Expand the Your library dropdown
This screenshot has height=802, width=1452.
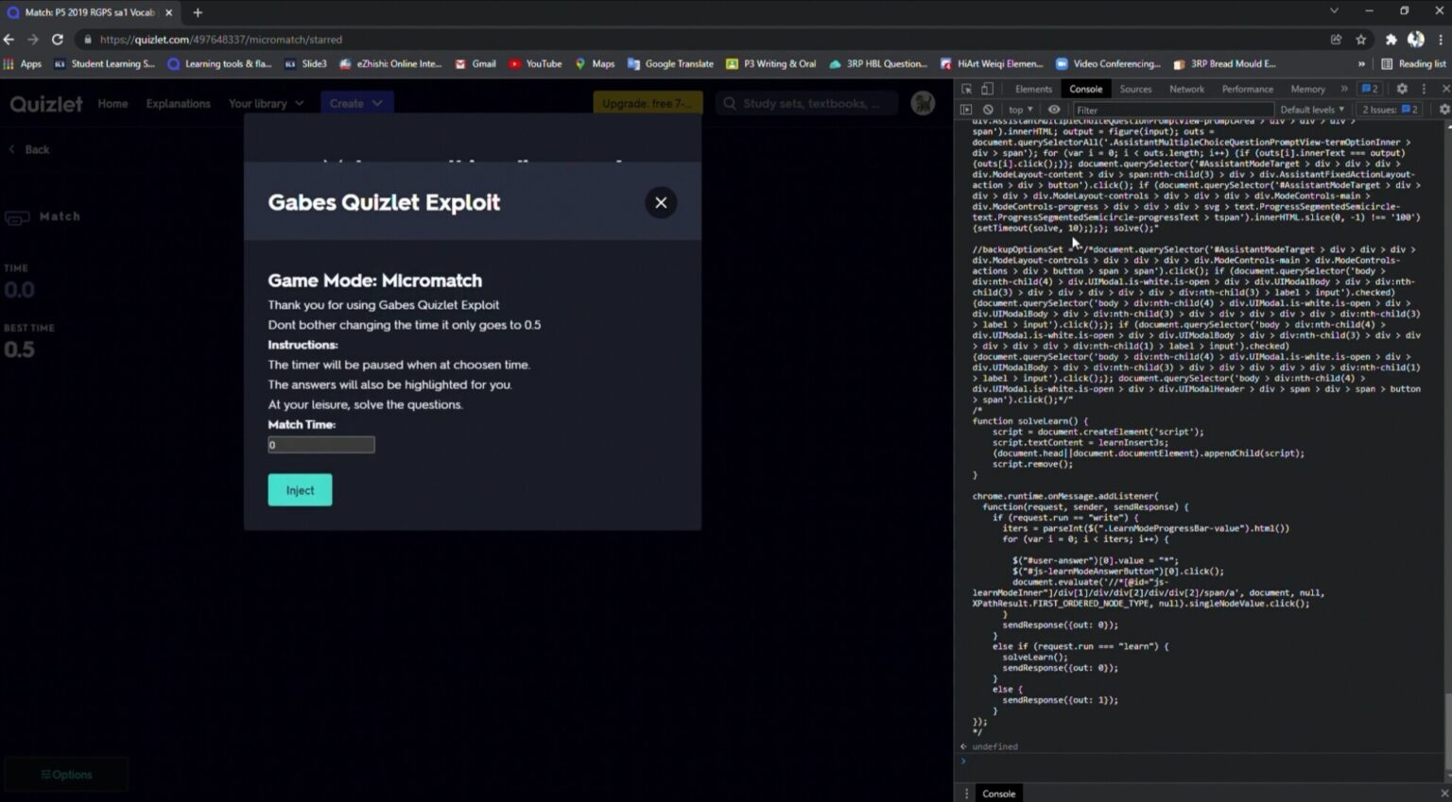[267, 103]
